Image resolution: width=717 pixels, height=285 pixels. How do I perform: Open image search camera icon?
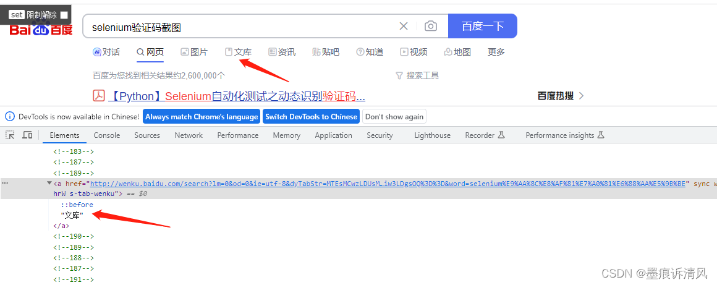(430, 26)
